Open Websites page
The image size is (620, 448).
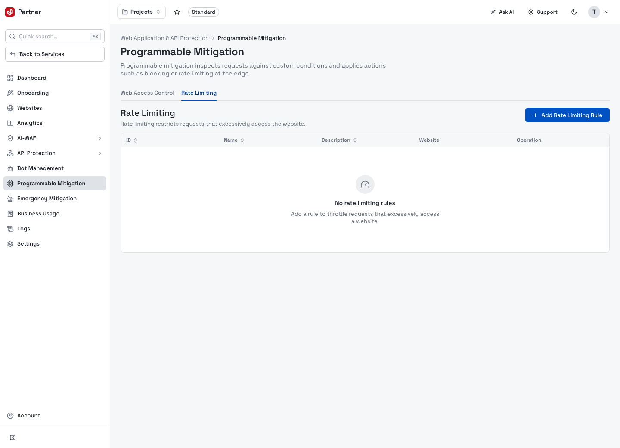point(55,108)
